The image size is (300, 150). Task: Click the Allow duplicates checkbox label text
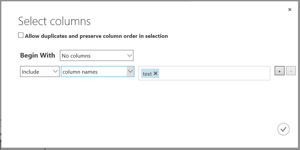point(96,36)
